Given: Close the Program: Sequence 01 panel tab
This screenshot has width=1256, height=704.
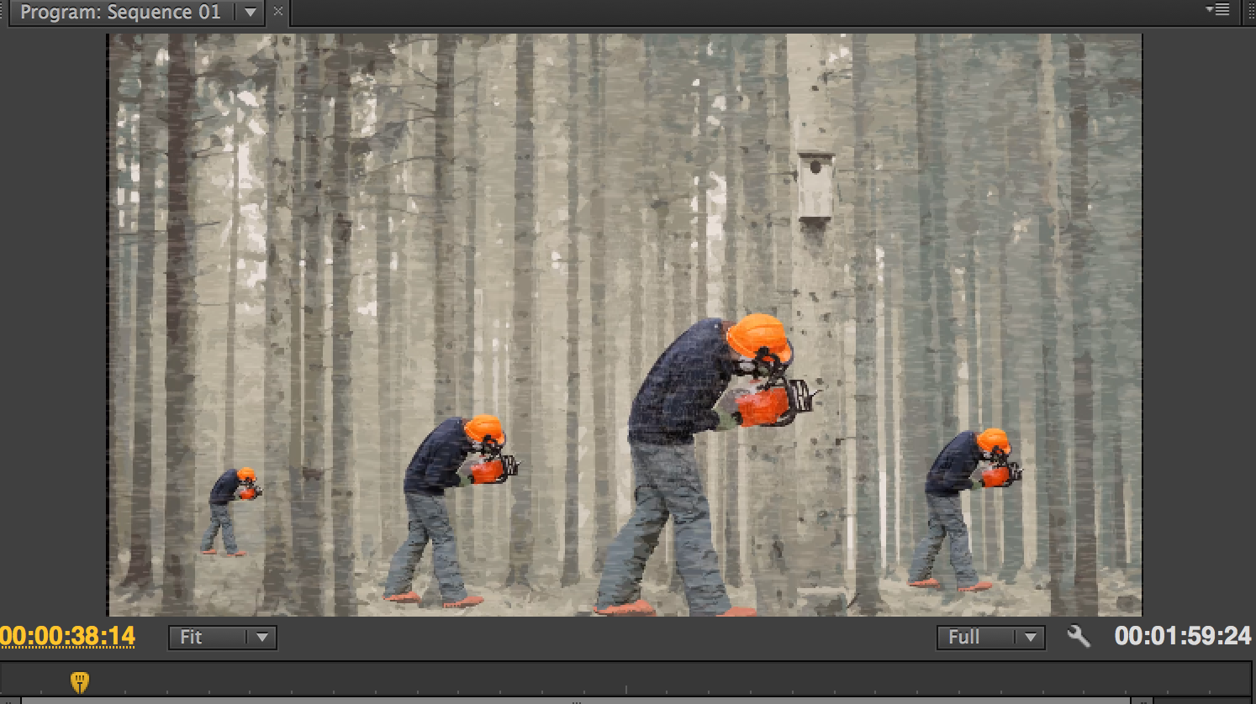Looking at the screenshot, I should pos(277,12).
